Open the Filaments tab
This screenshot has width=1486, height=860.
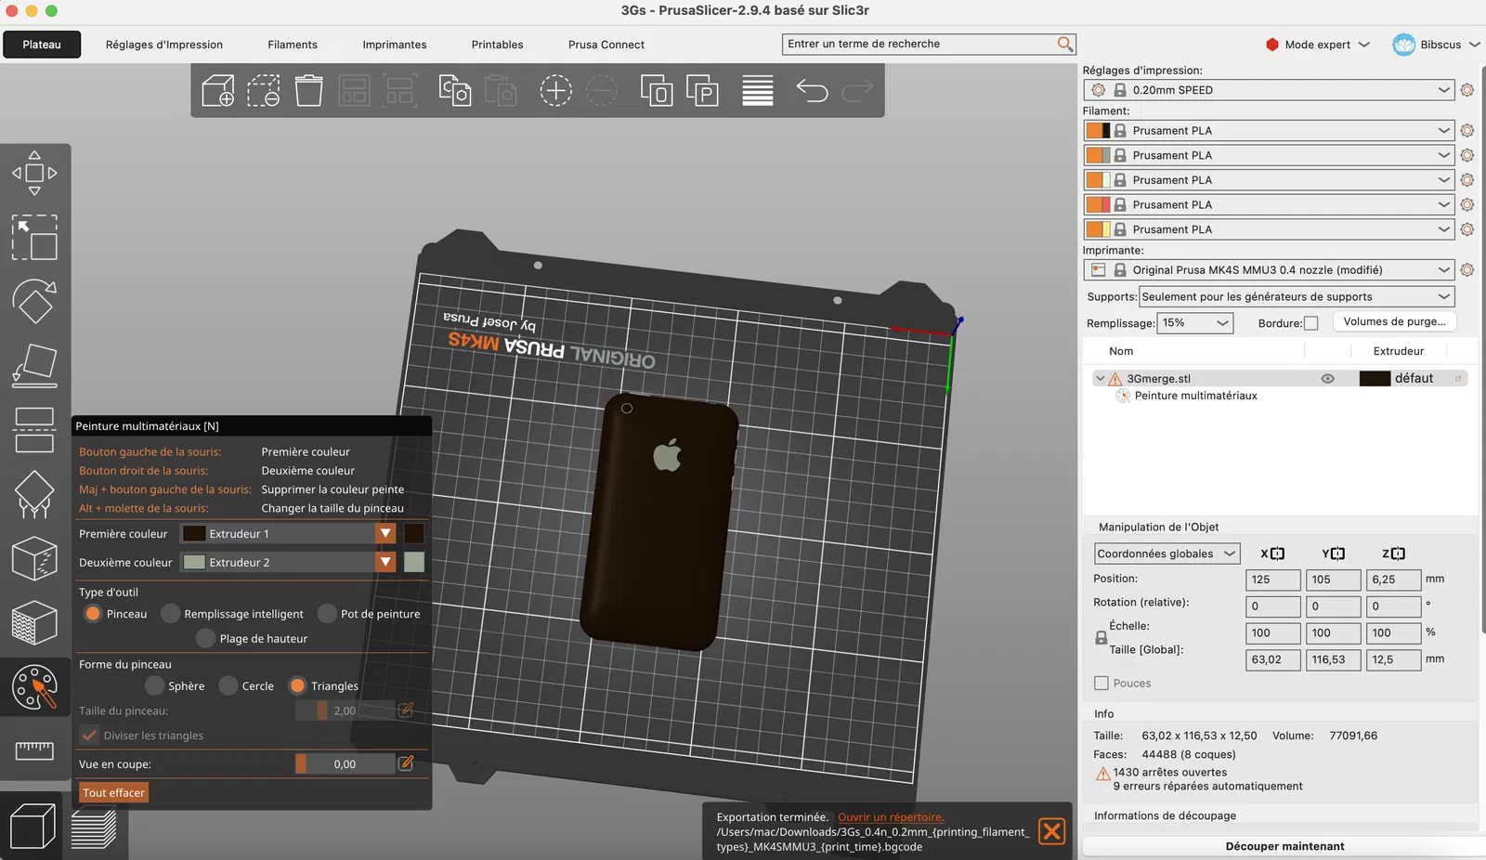point(293,45)
